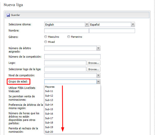
Task: Click the Grupo de edad combo field
Action: pos(70,81)
